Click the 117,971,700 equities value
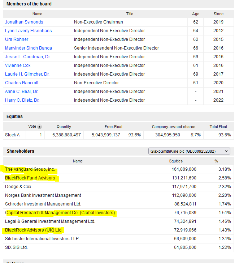 184,187
